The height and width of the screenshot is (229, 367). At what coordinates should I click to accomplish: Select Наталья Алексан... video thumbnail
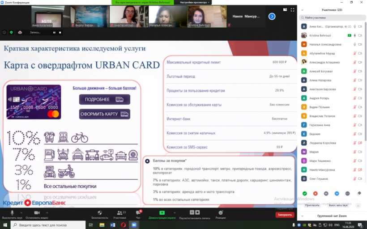168,17
